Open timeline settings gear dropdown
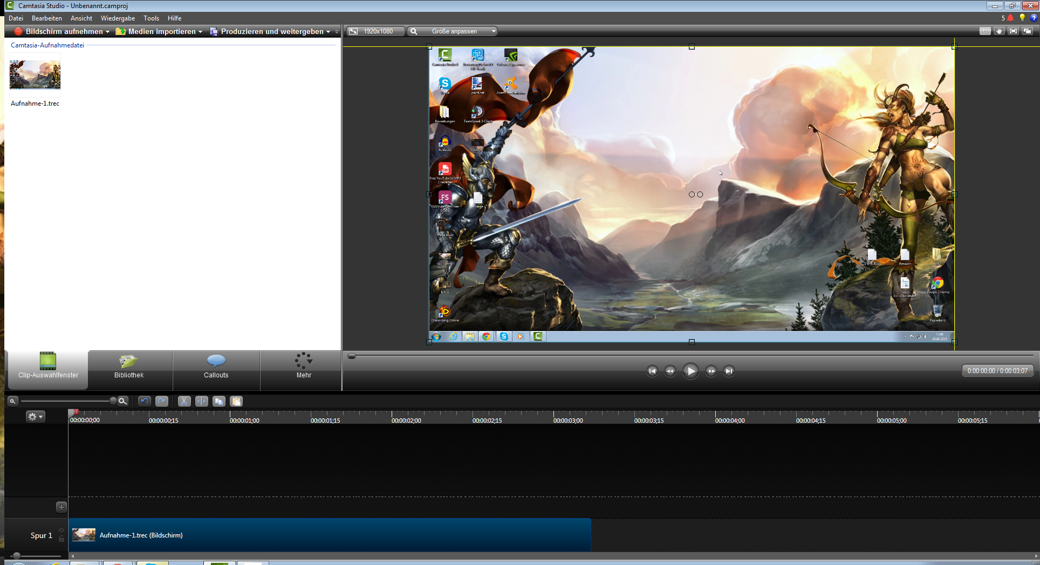Viewport: 1040px width, 565px height. coord(35,416)
